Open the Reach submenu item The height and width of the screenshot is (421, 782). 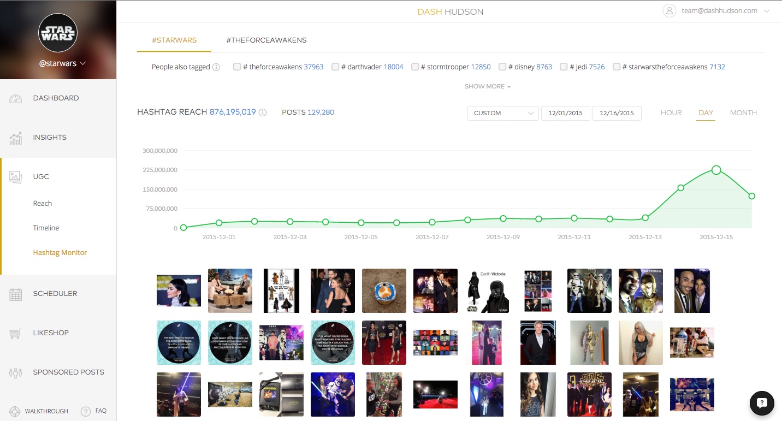tap(43, 204)
